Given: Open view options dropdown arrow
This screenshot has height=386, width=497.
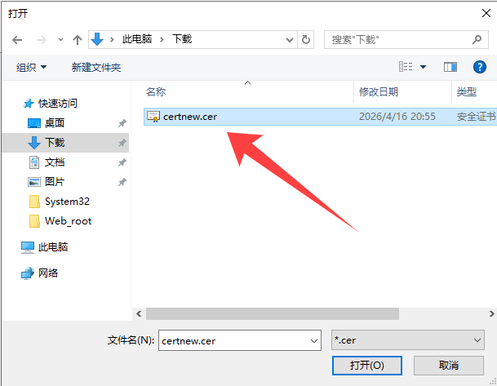Looking at the screenshot, I should point(423,67).
